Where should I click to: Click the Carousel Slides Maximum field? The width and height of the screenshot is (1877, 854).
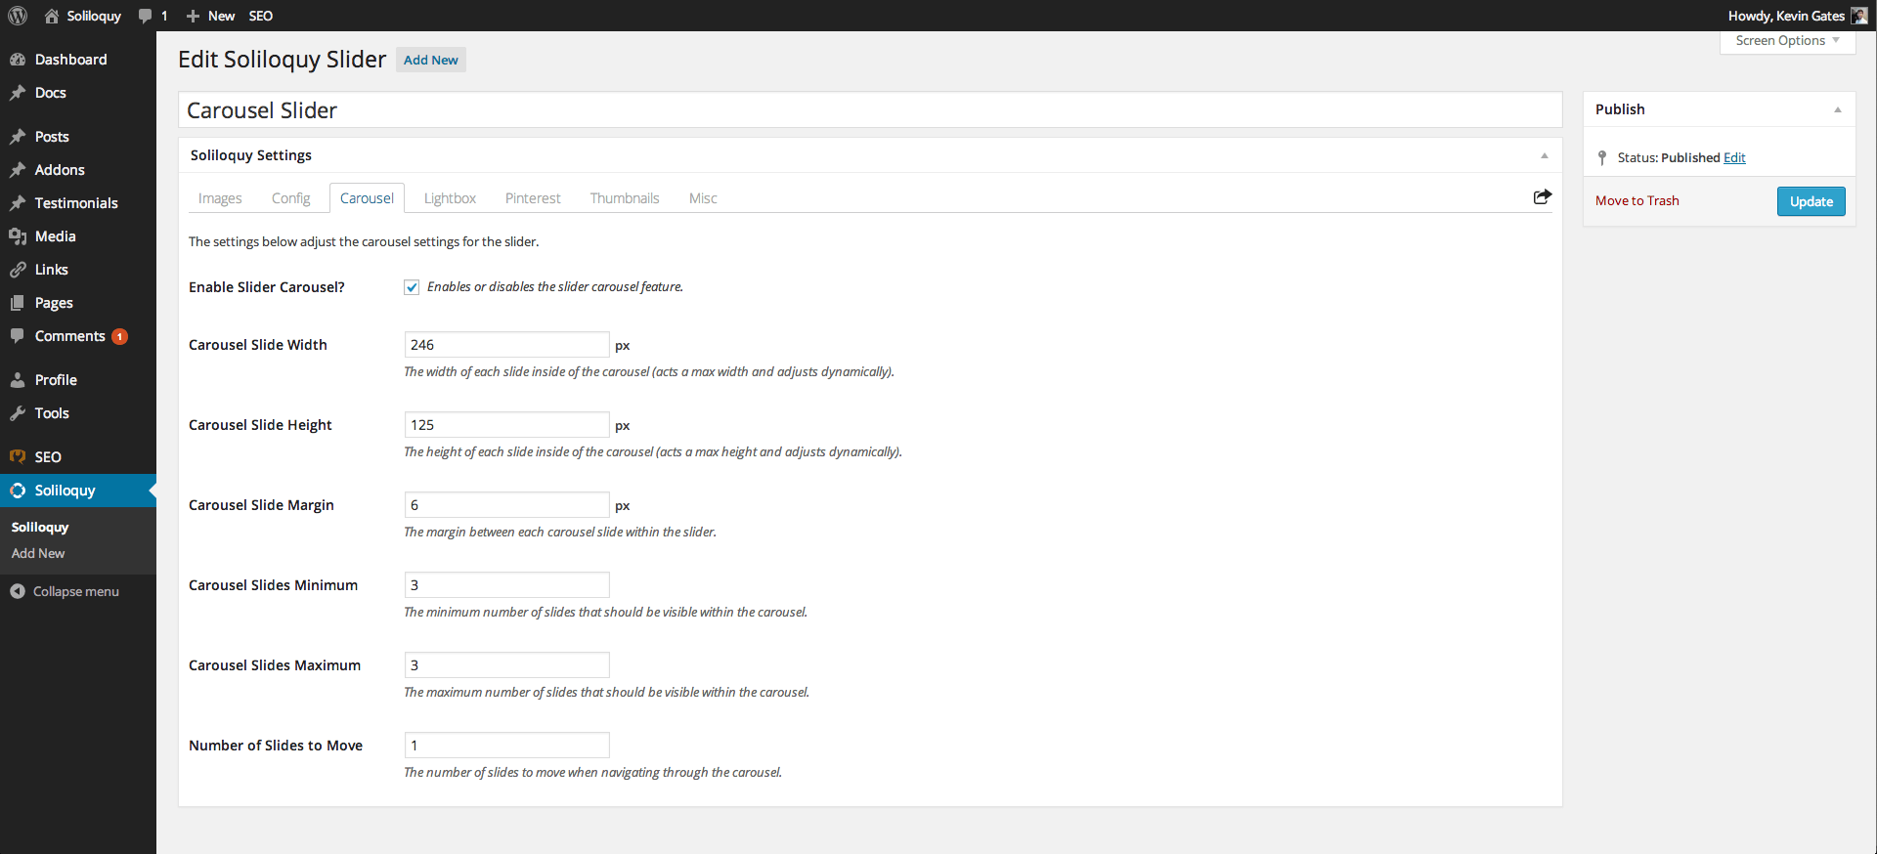(506, 665)
